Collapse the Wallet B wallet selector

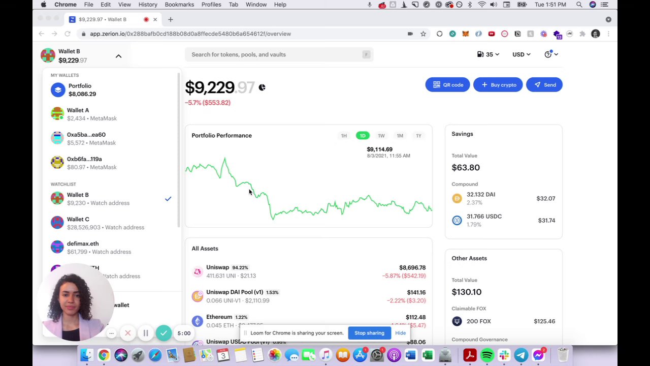(x=118, y=56)
